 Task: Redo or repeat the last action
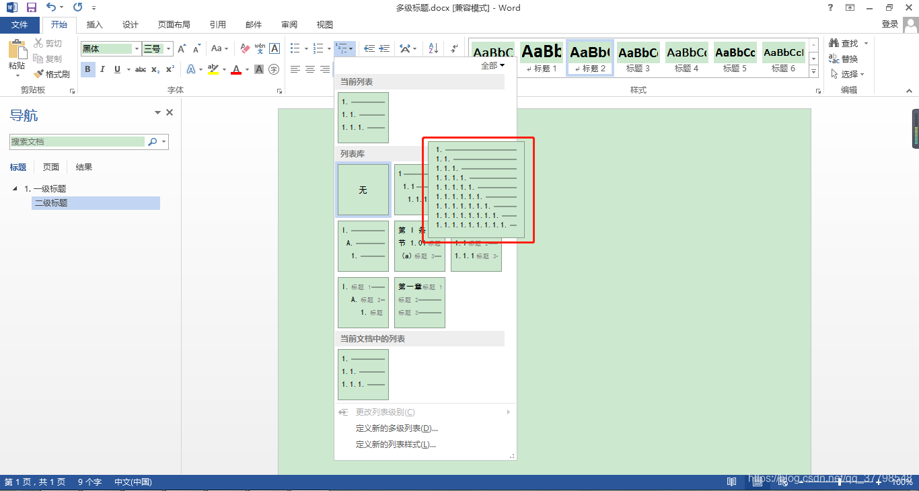pyautogui.click(x=77, y=7)
